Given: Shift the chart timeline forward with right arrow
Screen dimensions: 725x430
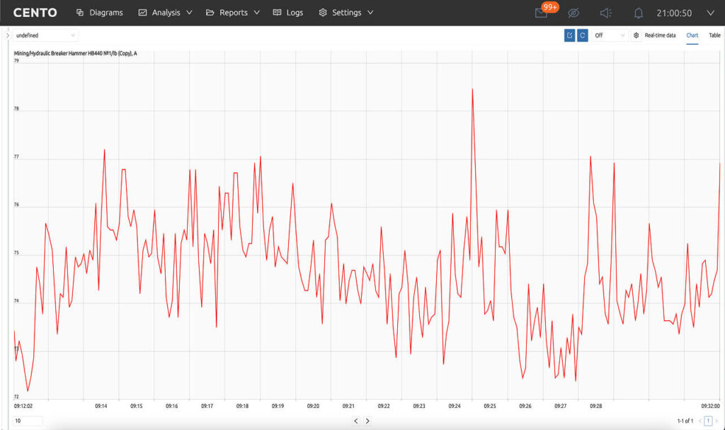Looking at the screenshot, I should click(367, 421).
